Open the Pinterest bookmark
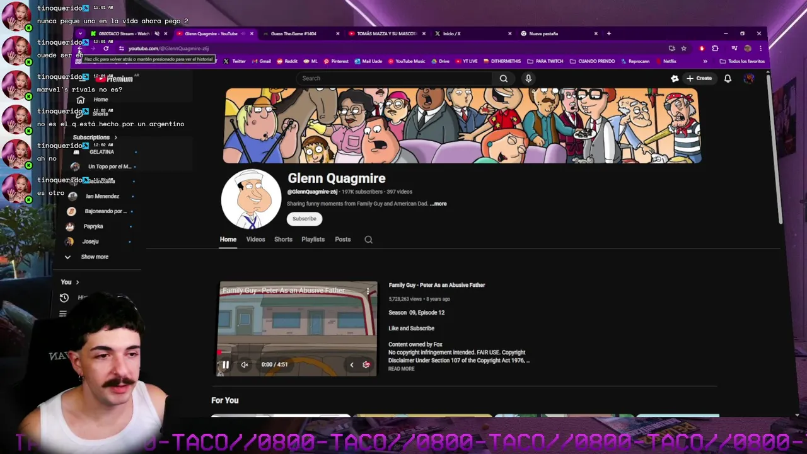 point(336,61)
